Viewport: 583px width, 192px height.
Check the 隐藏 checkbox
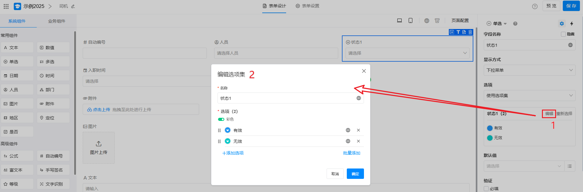coord(563,34)
